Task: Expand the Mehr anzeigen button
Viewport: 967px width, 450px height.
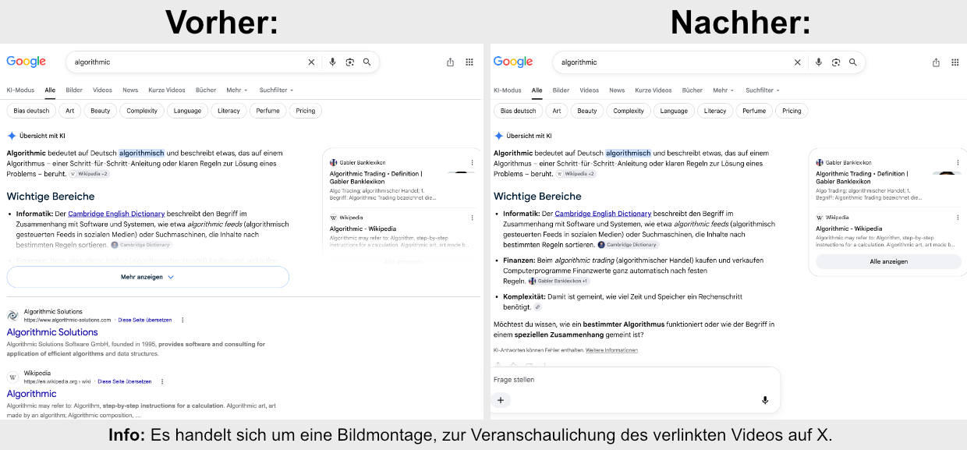Action: tap(147, 277)
